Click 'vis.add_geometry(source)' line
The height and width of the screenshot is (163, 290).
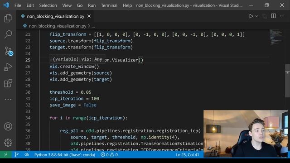81,73
